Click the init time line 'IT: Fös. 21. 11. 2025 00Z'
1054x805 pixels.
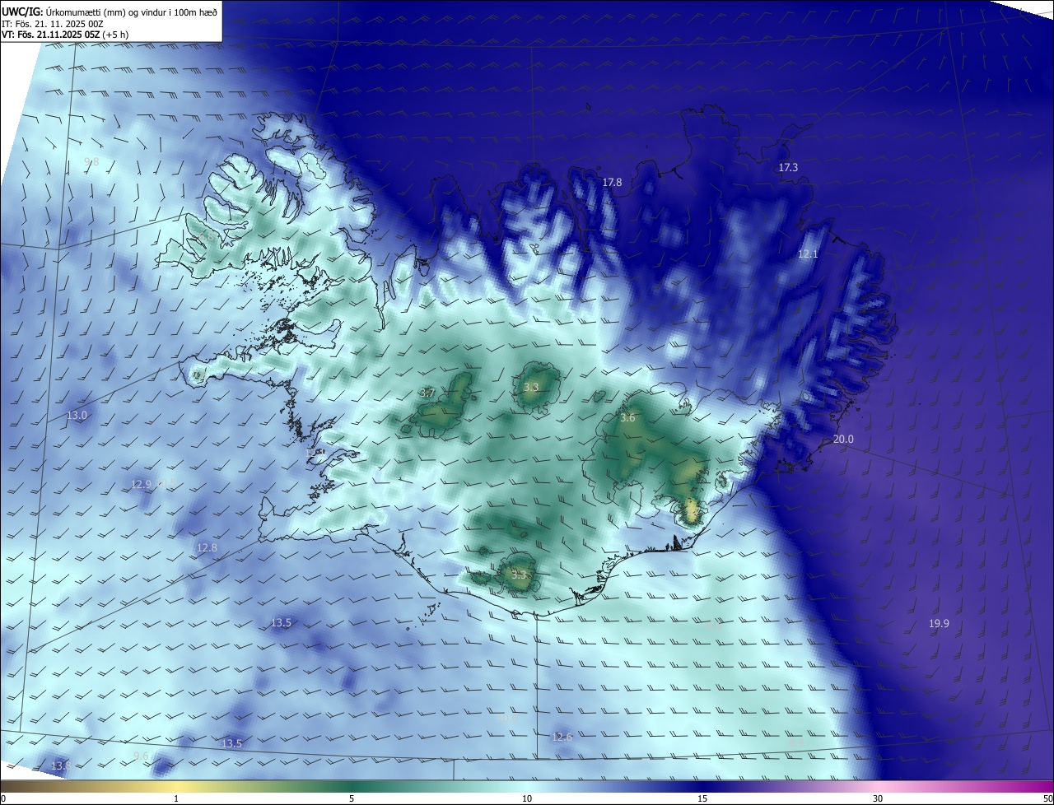[x=53, y=24]
